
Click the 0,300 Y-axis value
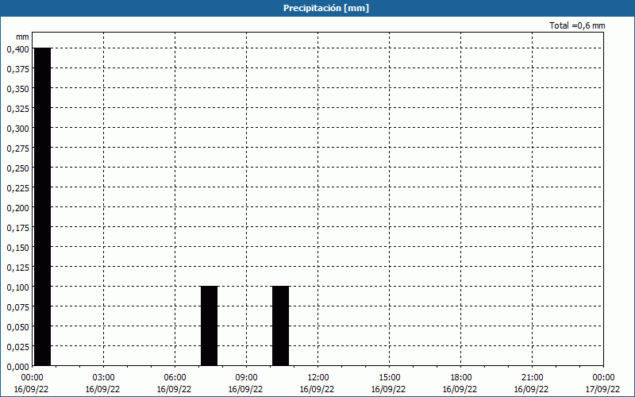[x=17, y=129]
